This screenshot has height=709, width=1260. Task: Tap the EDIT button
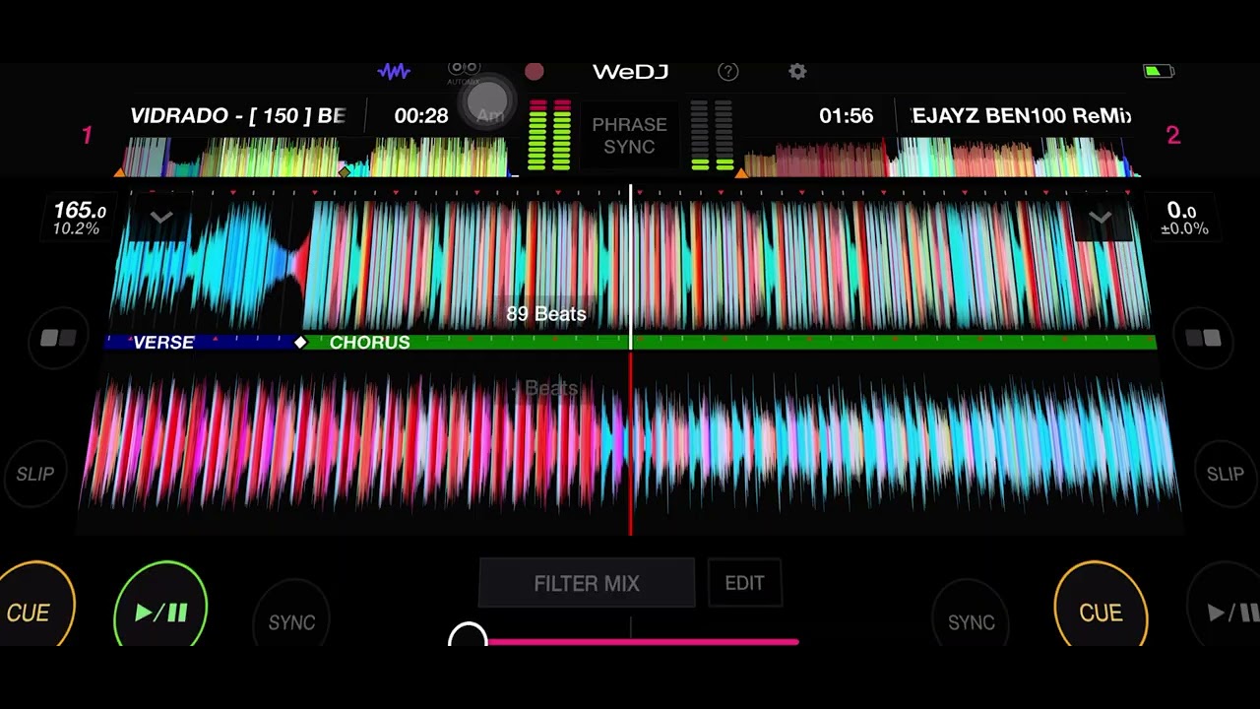click(744, 583)
